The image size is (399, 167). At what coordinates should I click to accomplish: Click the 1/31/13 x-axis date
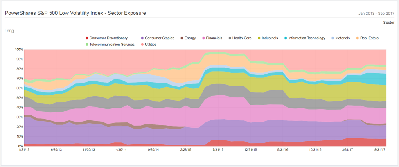click(24, 150)
